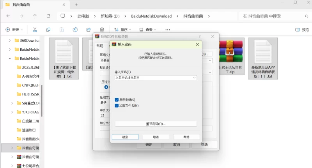312x168 pixels.
Task: Click the Back arrow in Explorer
Action: (8, 16)
